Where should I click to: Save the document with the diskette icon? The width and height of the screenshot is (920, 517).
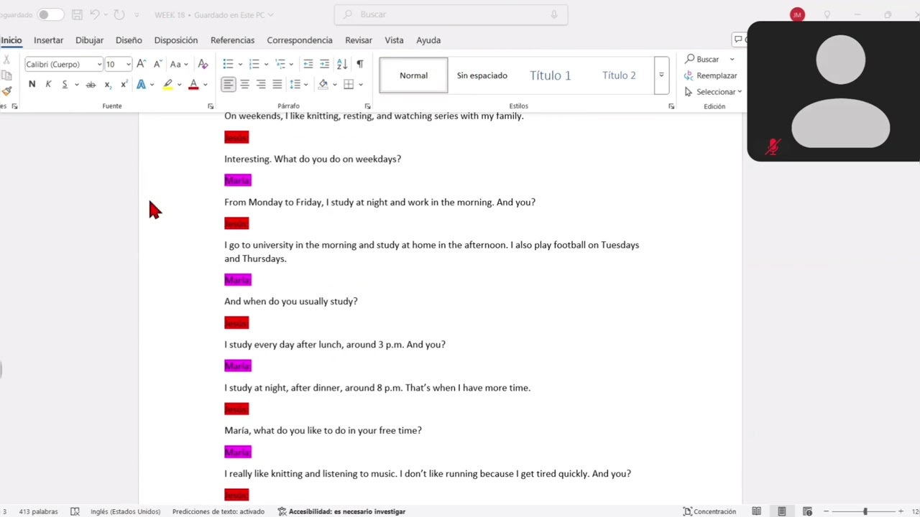click(77, 14)
